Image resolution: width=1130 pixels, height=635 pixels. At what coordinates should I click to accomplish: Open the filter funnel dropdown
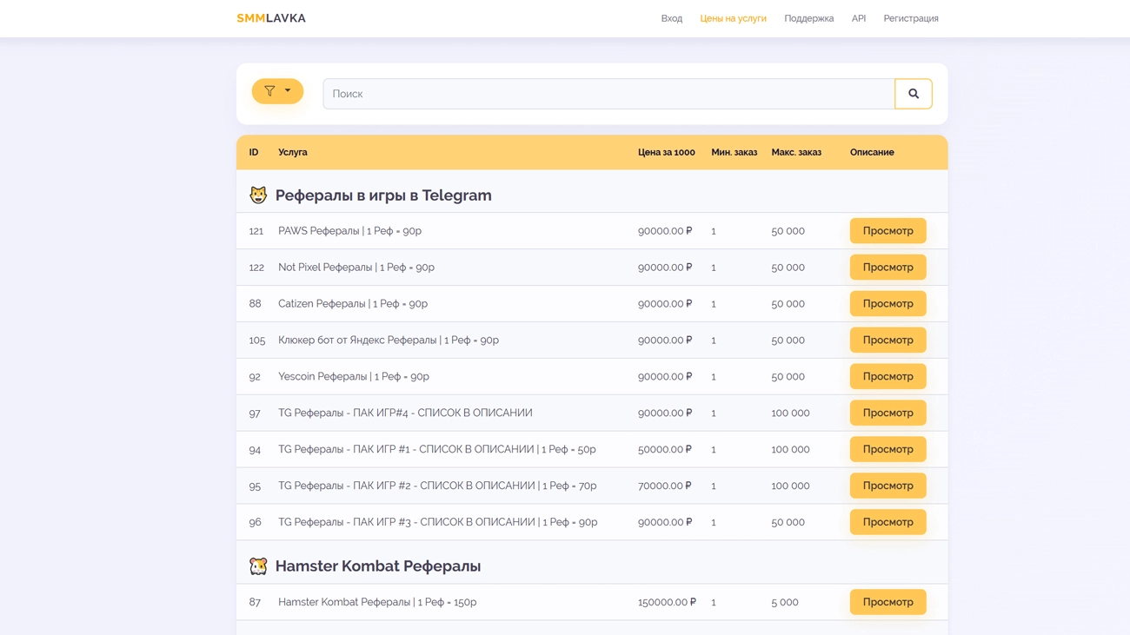277,91
